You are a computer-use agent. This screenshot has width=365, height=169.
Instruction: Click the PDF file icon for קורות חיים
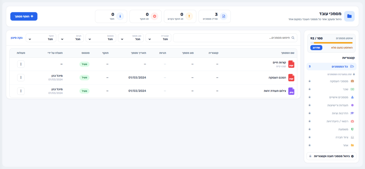coord(291,64)
